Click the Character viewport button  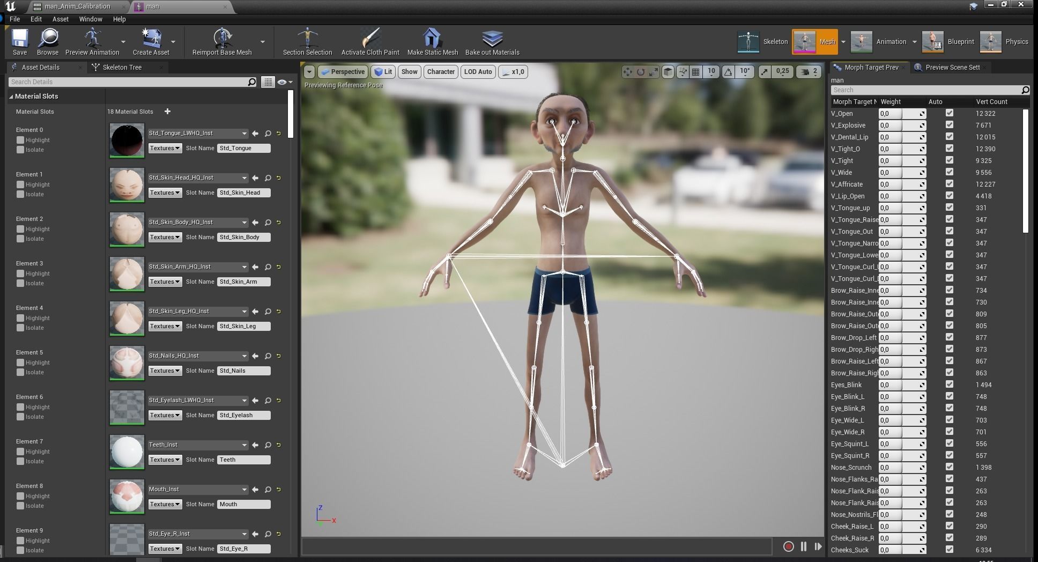(x=441, y=72)
